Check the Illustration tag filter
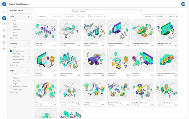The height and width of the screenshot is (119, 189). point(11,81)
